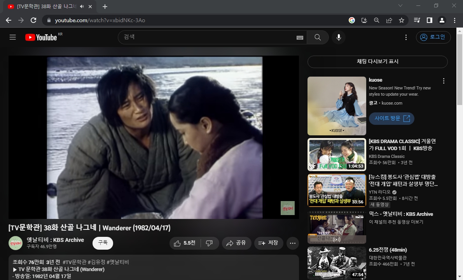
Task: Click the video player to pause
Action: pos(154,137)
